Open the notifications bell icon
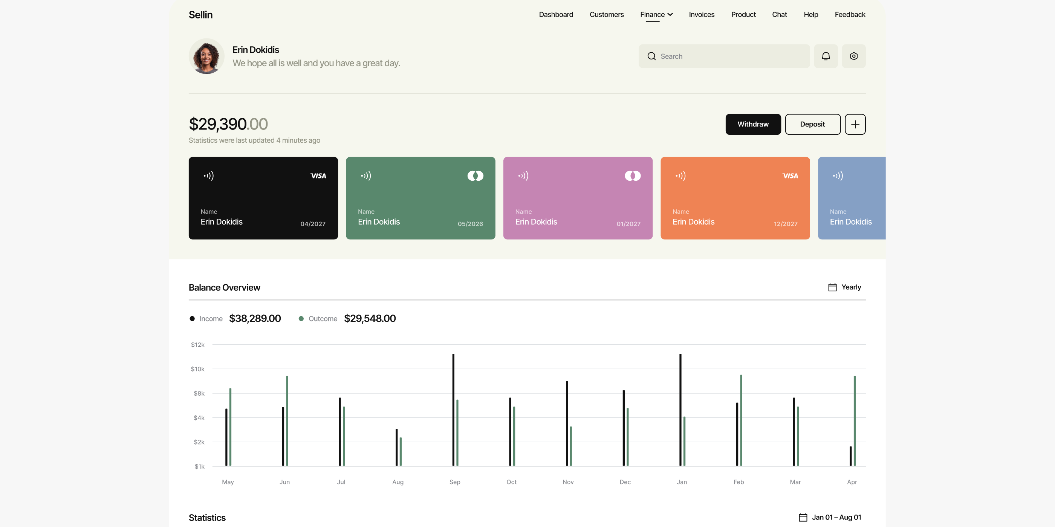 [826, 56]
